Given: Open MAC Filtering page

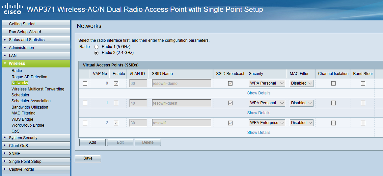Looking at the screenshot, I should [23, 113].
